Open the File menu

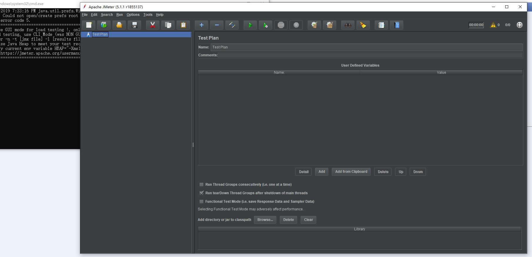pyautogui.click(x=85, y=15)
